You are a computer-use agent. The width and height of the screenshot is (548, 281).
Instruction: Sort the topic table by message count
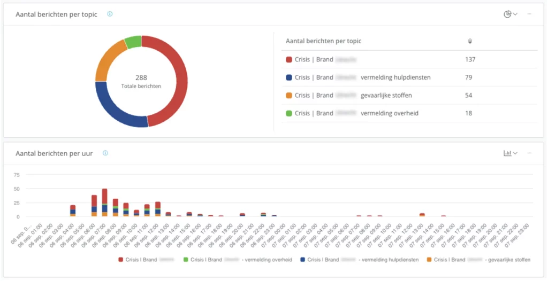coord(470,41)
